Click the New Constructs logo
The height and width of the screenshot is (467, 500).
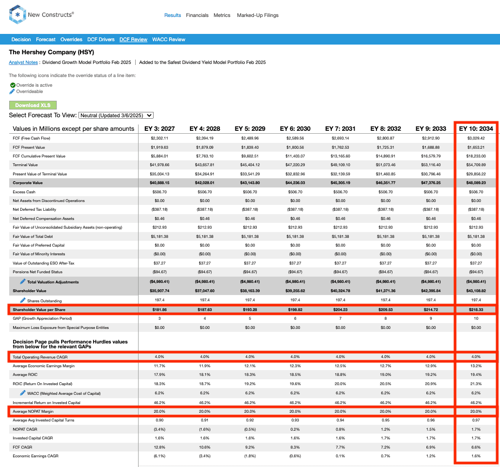click(x=42, y=15)
